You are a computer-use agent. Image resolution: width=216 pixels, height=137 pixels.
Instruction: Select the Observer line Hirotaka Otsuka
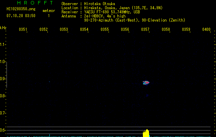tap(88, 4)
